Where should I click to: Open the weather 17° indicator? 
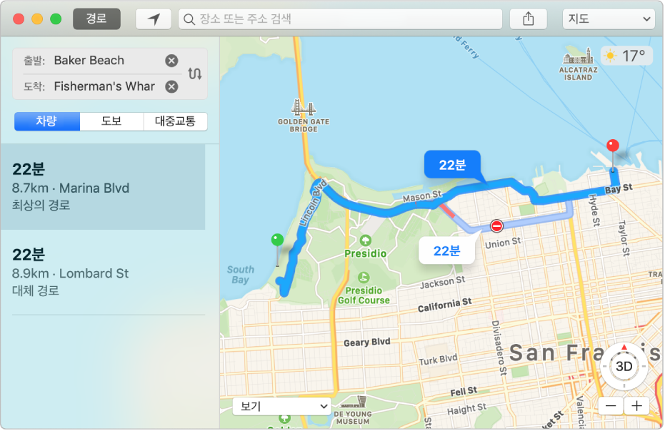(626, 56)
